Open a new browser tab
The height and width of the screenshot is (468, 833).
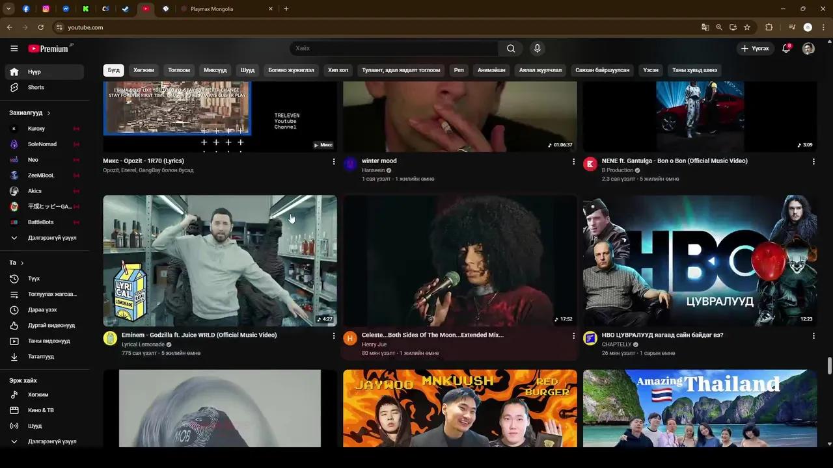coord(286,9)
